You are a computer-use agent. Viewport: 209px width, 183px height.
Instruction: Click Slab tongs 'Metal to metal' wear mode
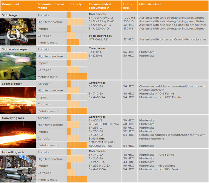coord(48,42)
